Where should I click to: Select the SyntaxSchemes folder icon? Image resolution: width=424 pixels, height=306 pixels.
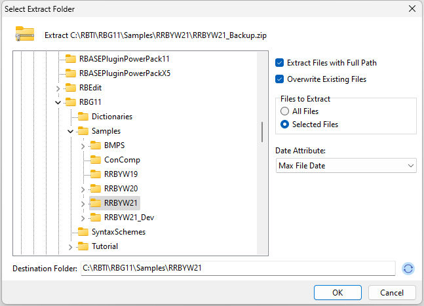(83, 232)
